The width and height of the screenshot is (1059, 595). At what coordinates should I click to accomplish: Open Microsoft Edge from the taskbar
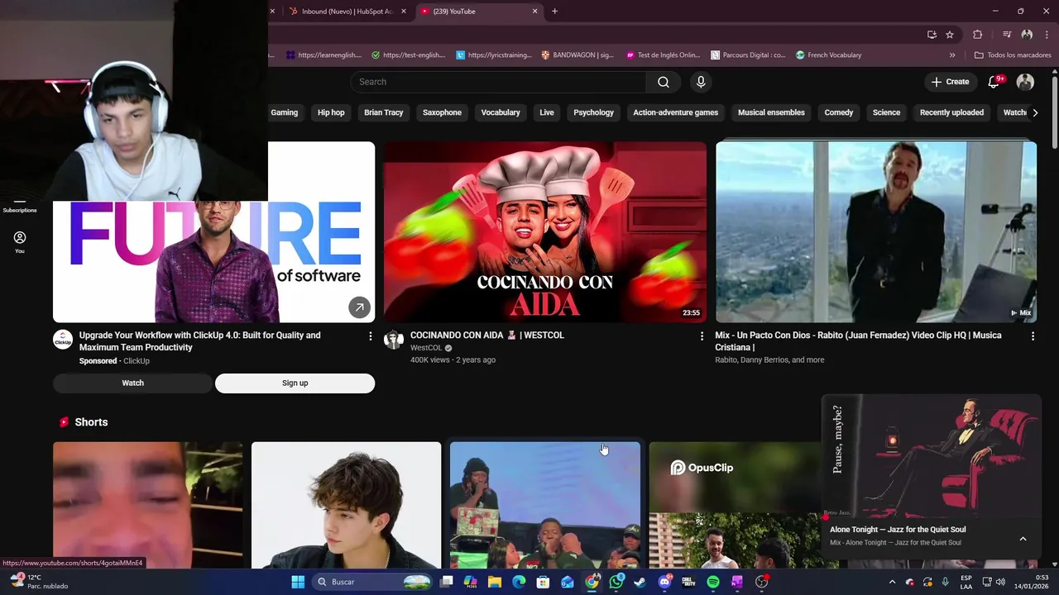click(x=519, y=582)
